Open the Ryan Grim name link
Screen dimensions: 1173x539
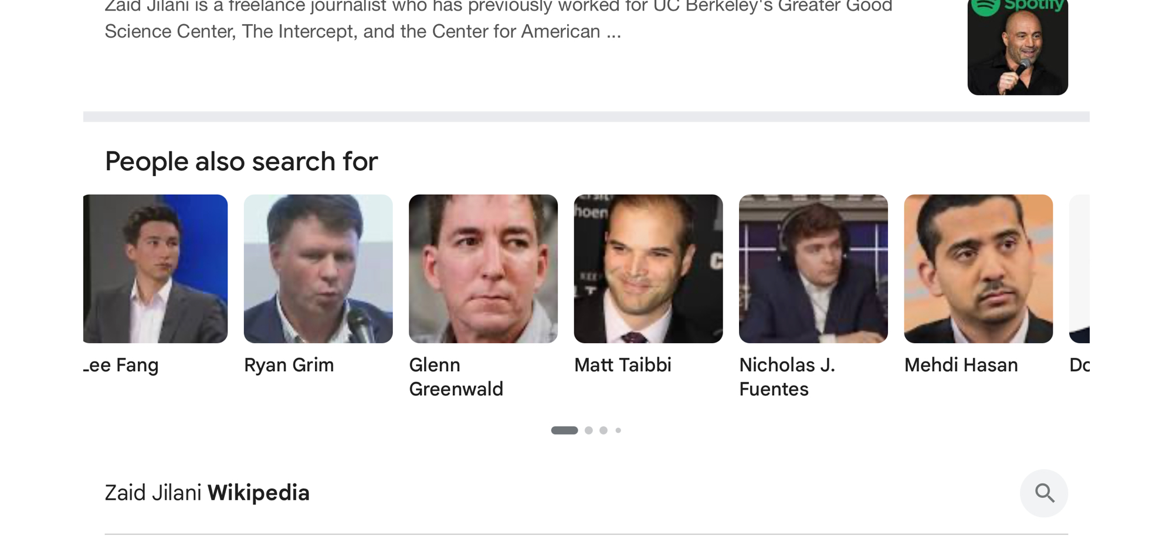click(x=289, y=365)
